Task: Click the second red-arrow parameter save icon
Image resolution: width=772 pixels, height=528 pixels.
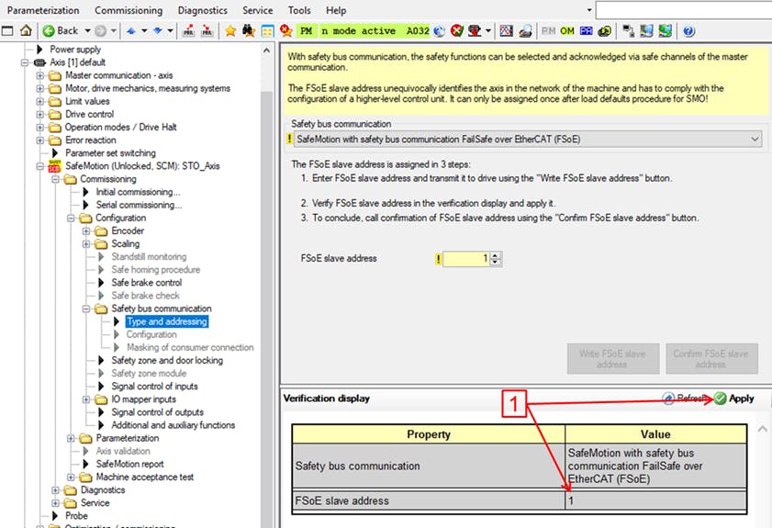Action: [207, 31]
